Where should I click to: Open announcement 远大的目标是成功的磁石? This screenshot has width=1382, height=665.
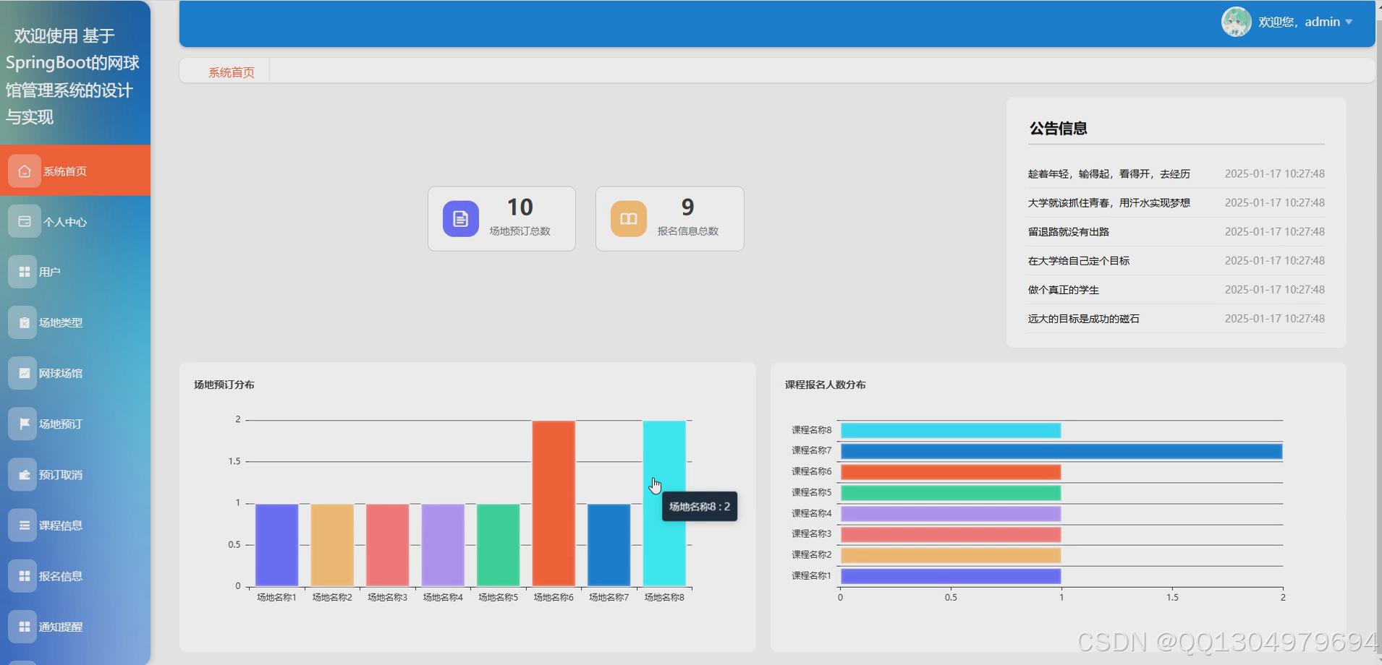(x=1084, y=318)
